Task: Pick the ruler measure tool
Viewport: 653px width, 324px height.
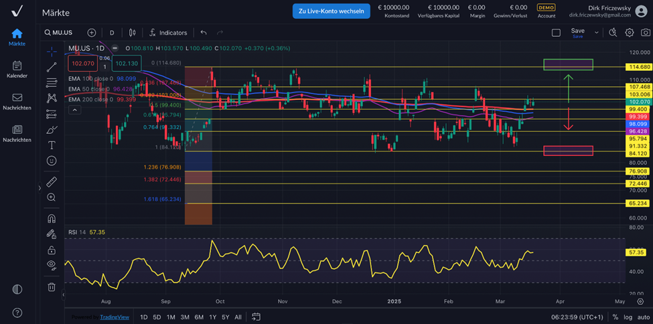Action: point(52,181)
